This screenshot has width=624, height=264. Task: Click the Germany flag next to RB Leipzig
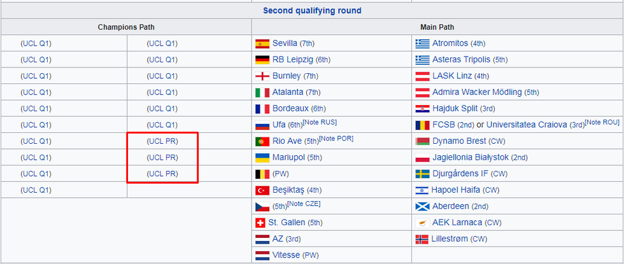pos(262,60)
